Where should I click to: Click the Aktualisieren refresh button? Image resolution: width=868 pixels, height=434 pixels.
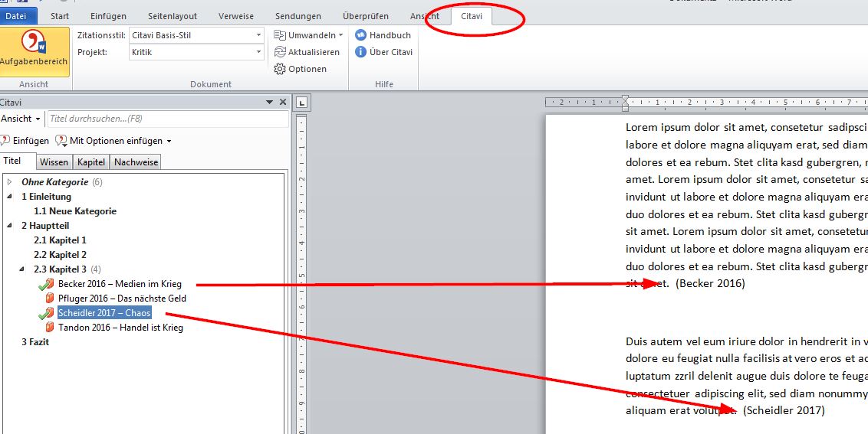(x=307, y=52)
